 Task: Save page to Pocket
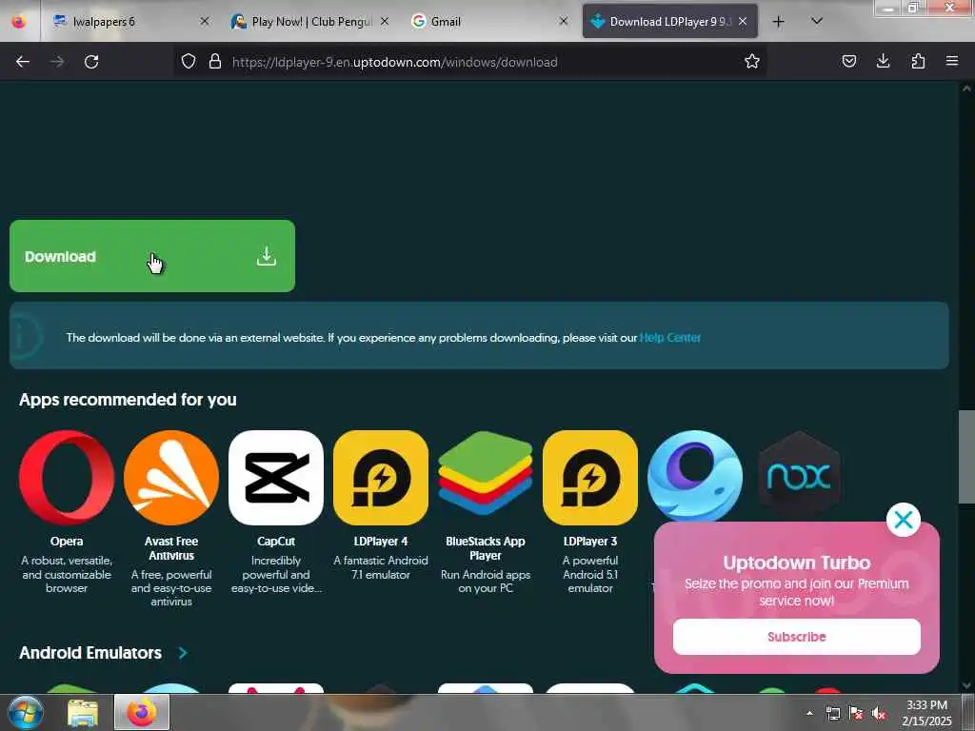point(848,62)
